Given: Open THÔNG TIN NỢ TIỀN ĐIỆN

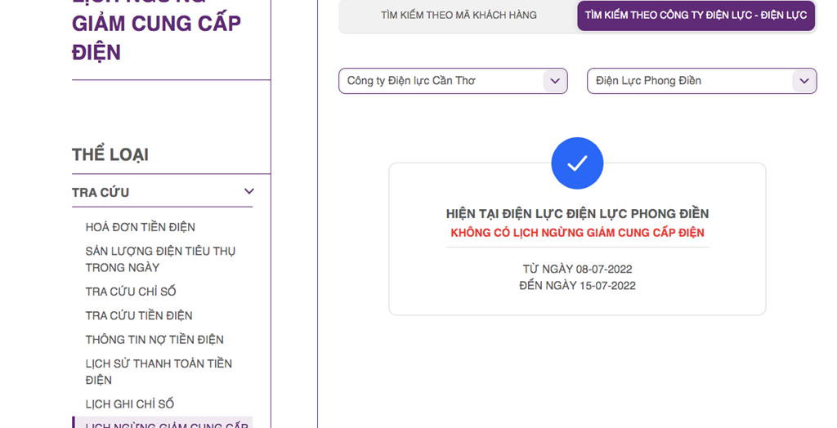Looking at the screenshot, I should coord(154,340).
